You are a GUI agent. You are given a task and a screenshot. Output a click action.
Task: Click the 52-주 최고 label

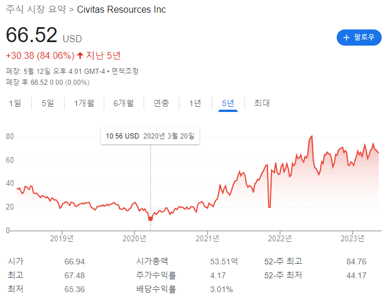[283, 261]
